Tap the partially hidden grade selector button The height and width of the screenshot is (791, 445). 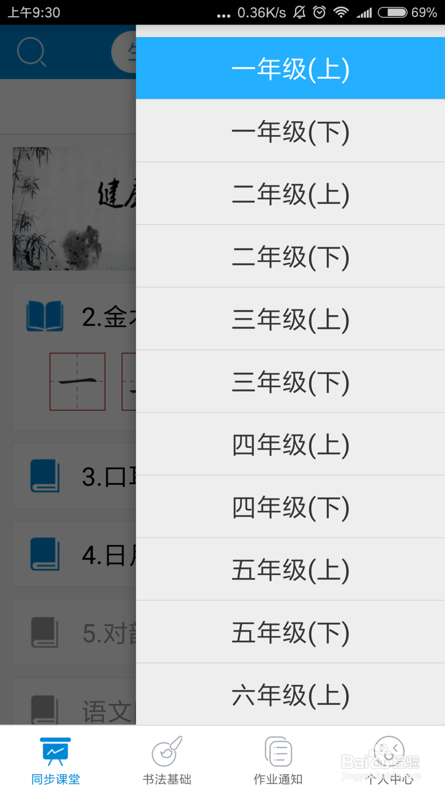point(124,52)
